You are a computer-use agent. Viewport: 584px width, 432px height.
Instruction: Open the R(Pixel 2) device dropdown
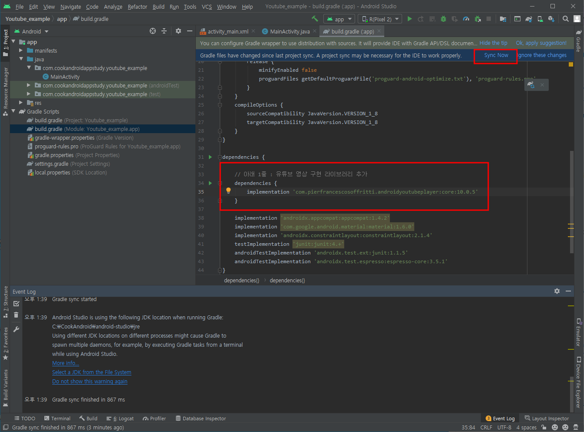point(380,19)
